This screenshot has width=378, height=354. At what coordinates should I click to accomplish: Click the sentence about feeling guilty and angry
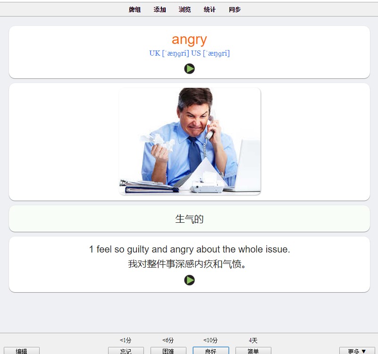point(190,249)
